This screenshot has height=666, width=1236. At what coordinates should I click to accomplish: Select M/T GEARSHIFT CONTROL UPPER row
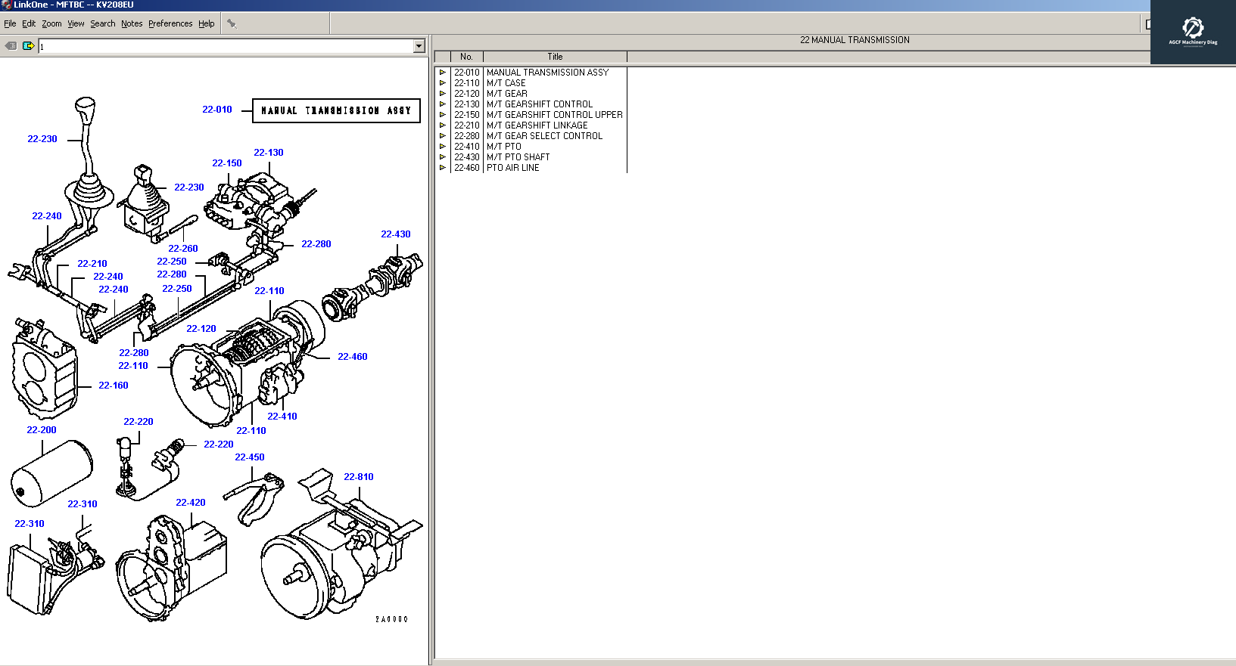[x=554, y=115]
